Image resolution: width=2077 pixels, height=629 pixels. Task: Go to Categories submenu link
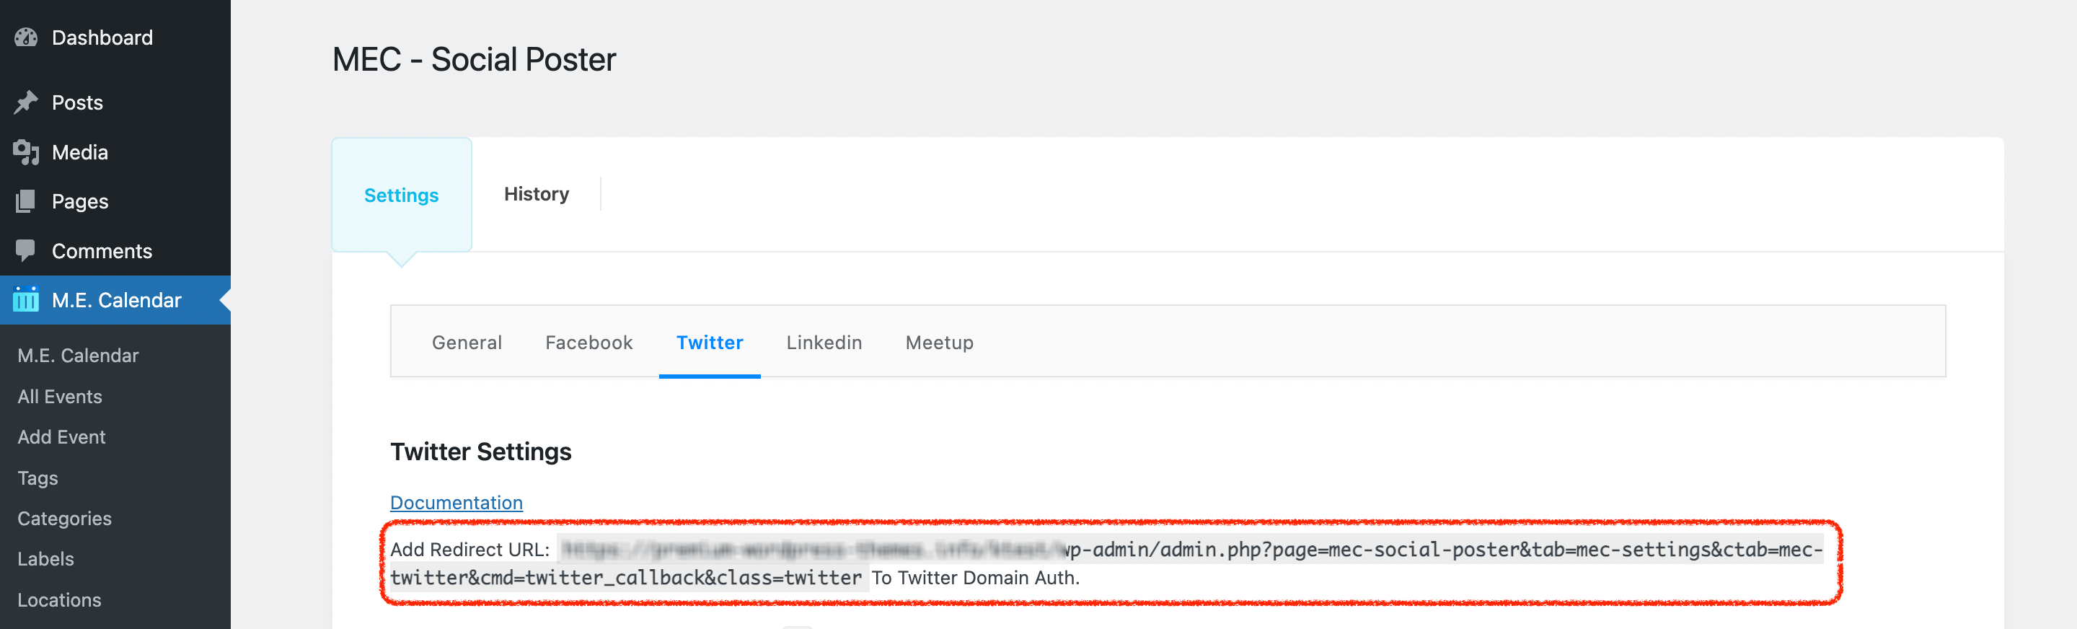(x=64, y=519)
